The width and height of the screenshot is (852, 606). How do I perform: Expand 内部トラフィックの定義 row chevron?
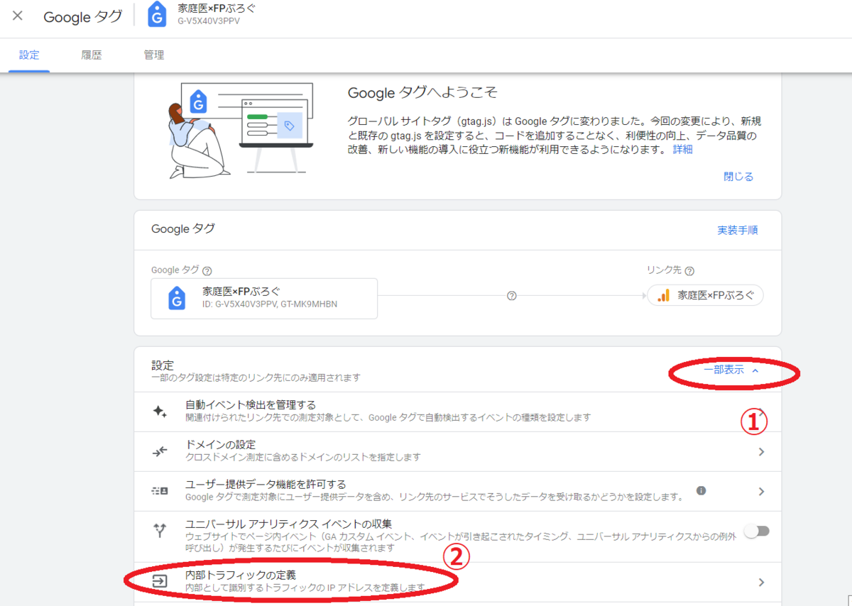click(x=761, y=583)
